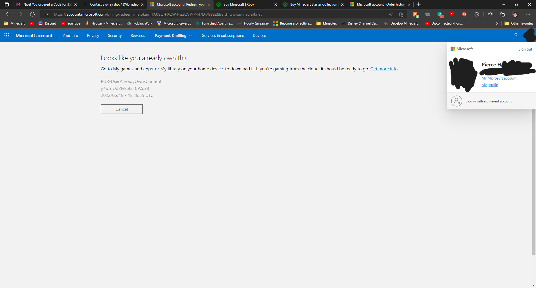Image resolution: width=536 pixels, height=288 pixels.
Task: Follow the Get more info link
Action: 384,69
